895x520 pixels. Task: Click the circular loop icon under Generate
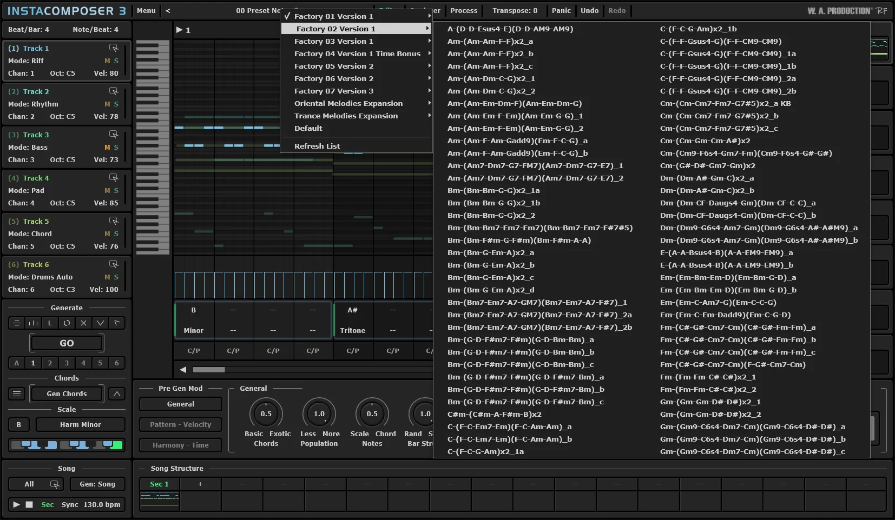coord(67,323)
